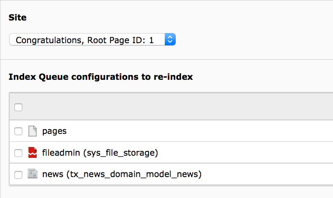Click the blue arrows on Site selector
Image resolution: width=333 pixels, height=198 pixels.
[x=170, y=40]
